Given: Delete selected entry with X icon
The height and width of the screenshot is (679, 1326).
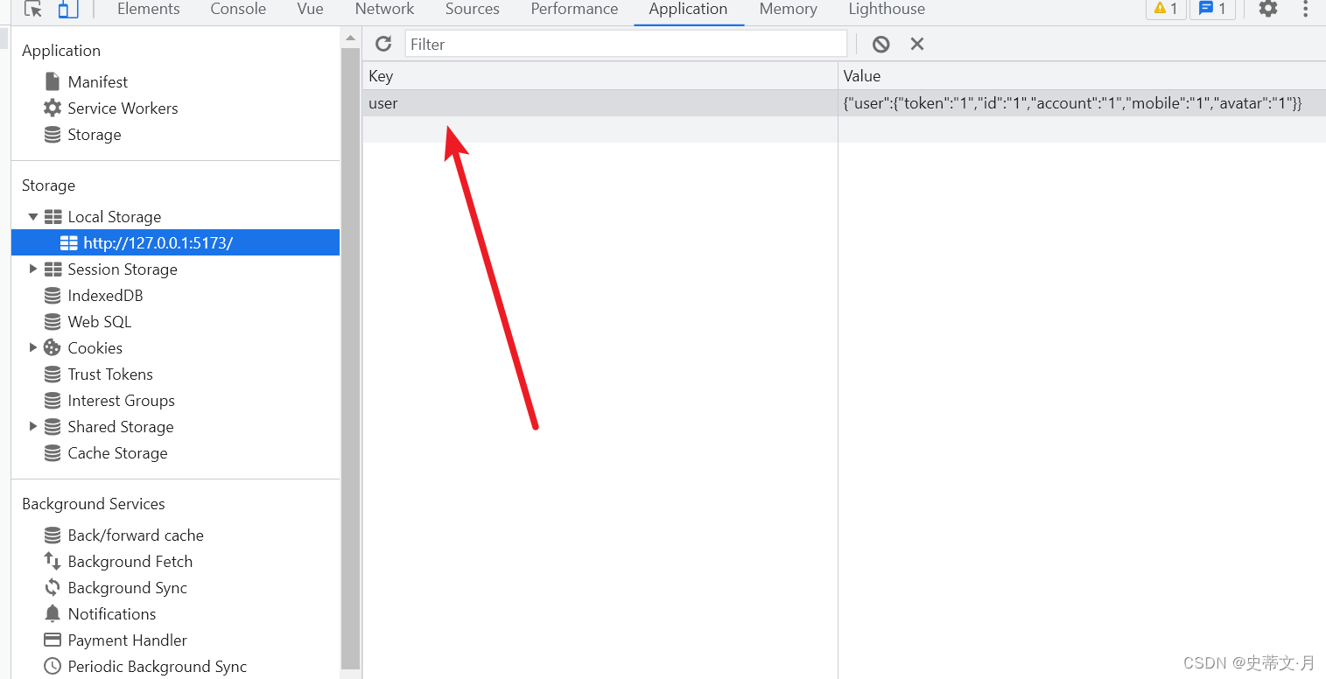Looking at the screenshot, I should coord(917,44).
